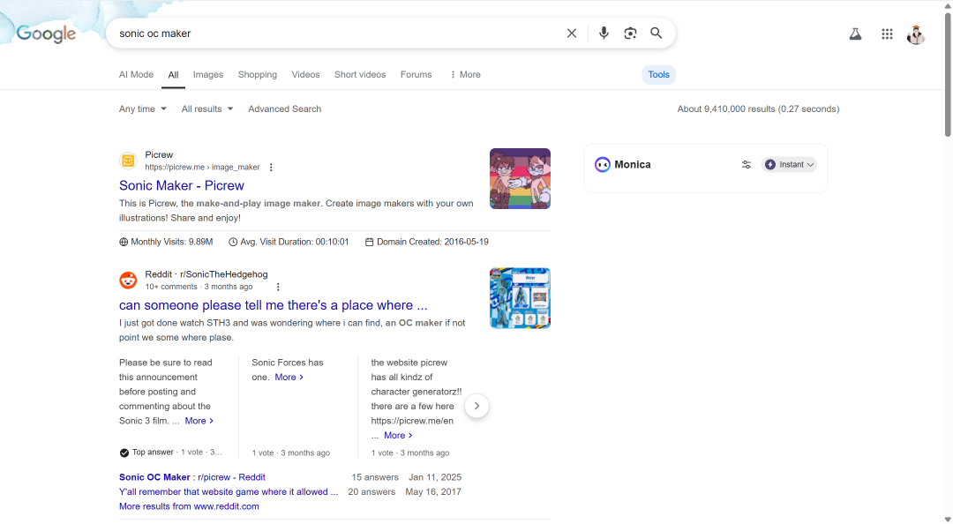The width and height of the screenshot is (953, 524).
Task: Open Google apps grid
Action: [x=887, y=34]
